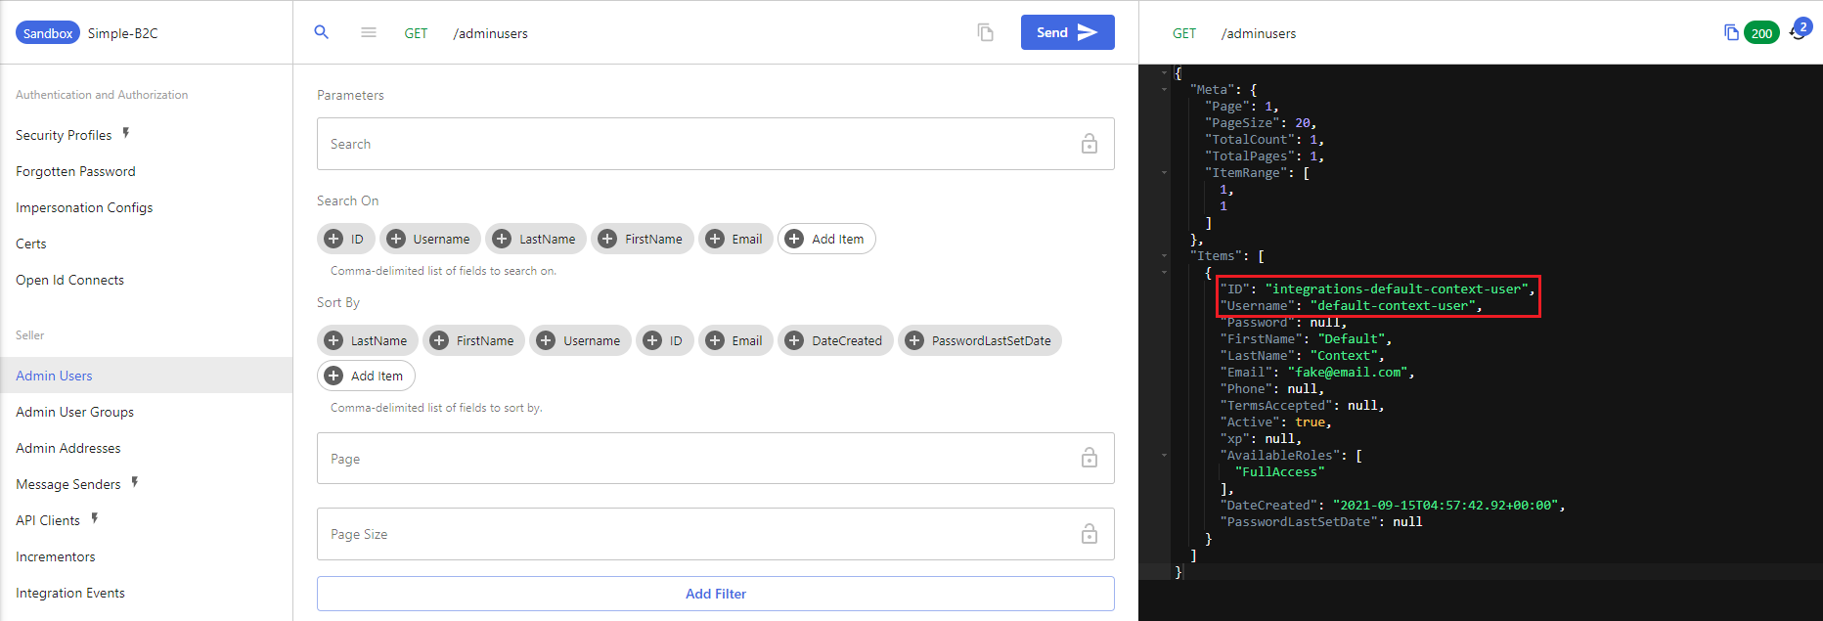
Task: Add Username chip under Sort By
Action: (x=580, y=340)
